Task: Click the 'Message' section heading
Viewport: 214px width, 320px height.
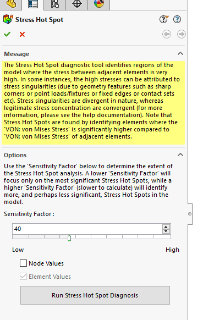Action: 17,54
